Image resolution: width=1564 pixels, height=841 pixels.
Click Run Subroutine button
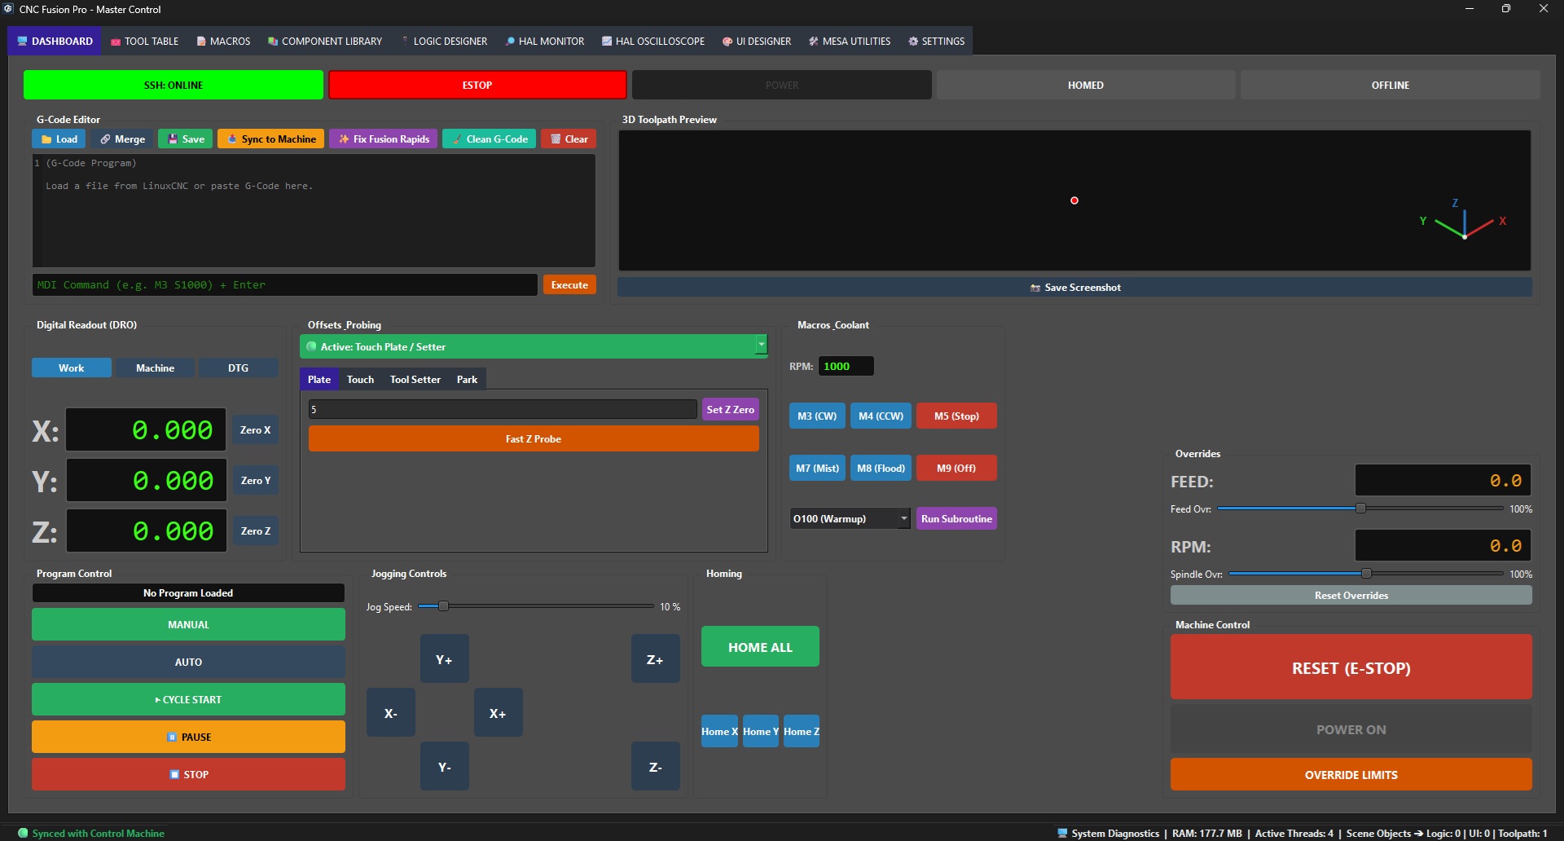pos(956,519)
